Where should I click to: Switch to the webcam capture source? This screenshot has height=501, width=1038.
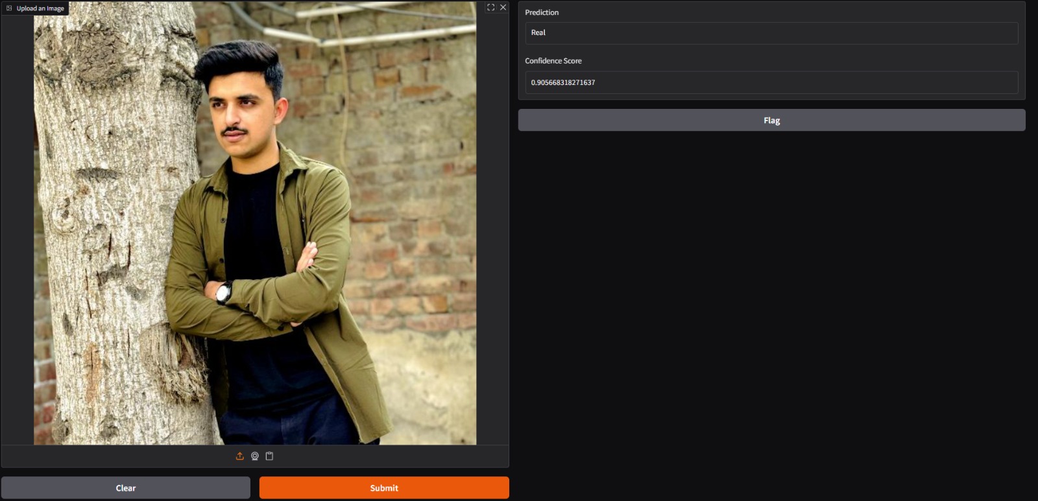(x=255, y=456)
